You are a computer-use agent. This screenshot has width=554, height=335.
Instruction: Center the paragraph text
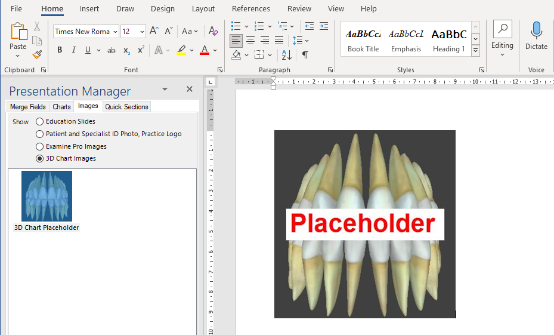click(x=250, y=41)
